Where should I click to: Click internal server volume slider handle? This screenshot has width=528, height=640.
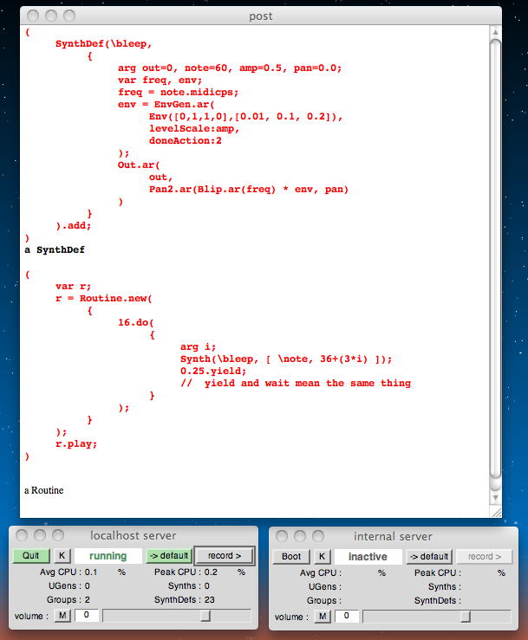click(x=466, y=617)
